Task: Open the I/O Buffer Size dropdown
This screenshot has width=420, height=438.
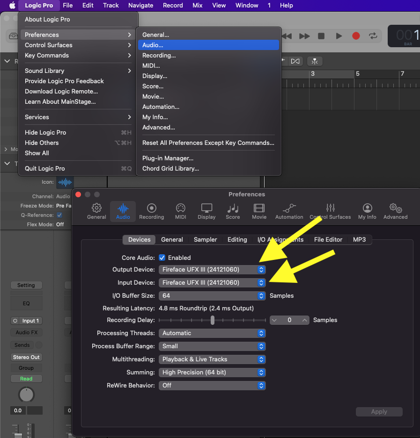Action: coord(212,296)
